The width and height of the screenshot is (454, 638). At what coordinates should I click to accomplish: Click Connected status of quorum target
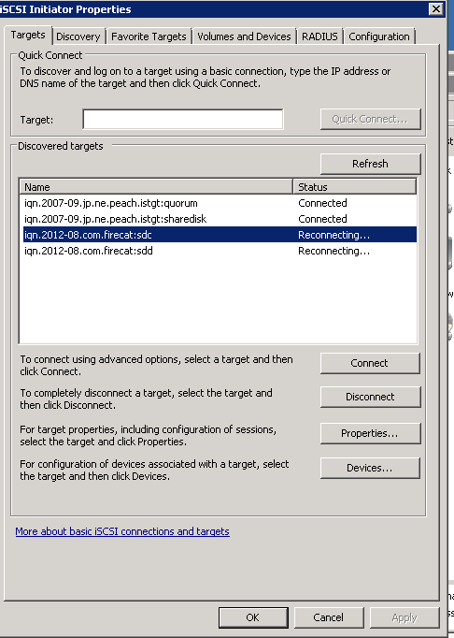pos(322,203)
